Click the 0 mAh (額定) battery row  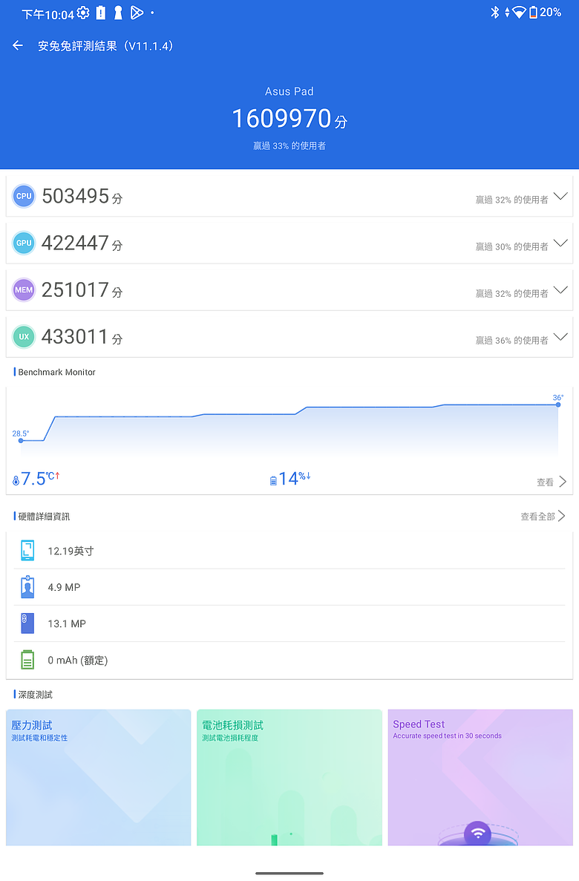click(289, 660)
